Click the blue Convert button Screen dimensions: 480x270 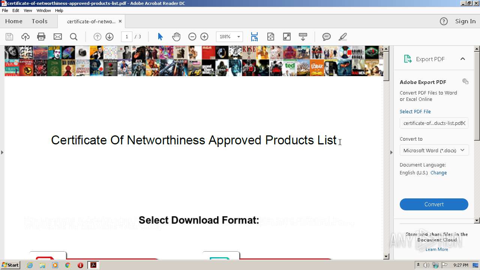pos(434,204)
